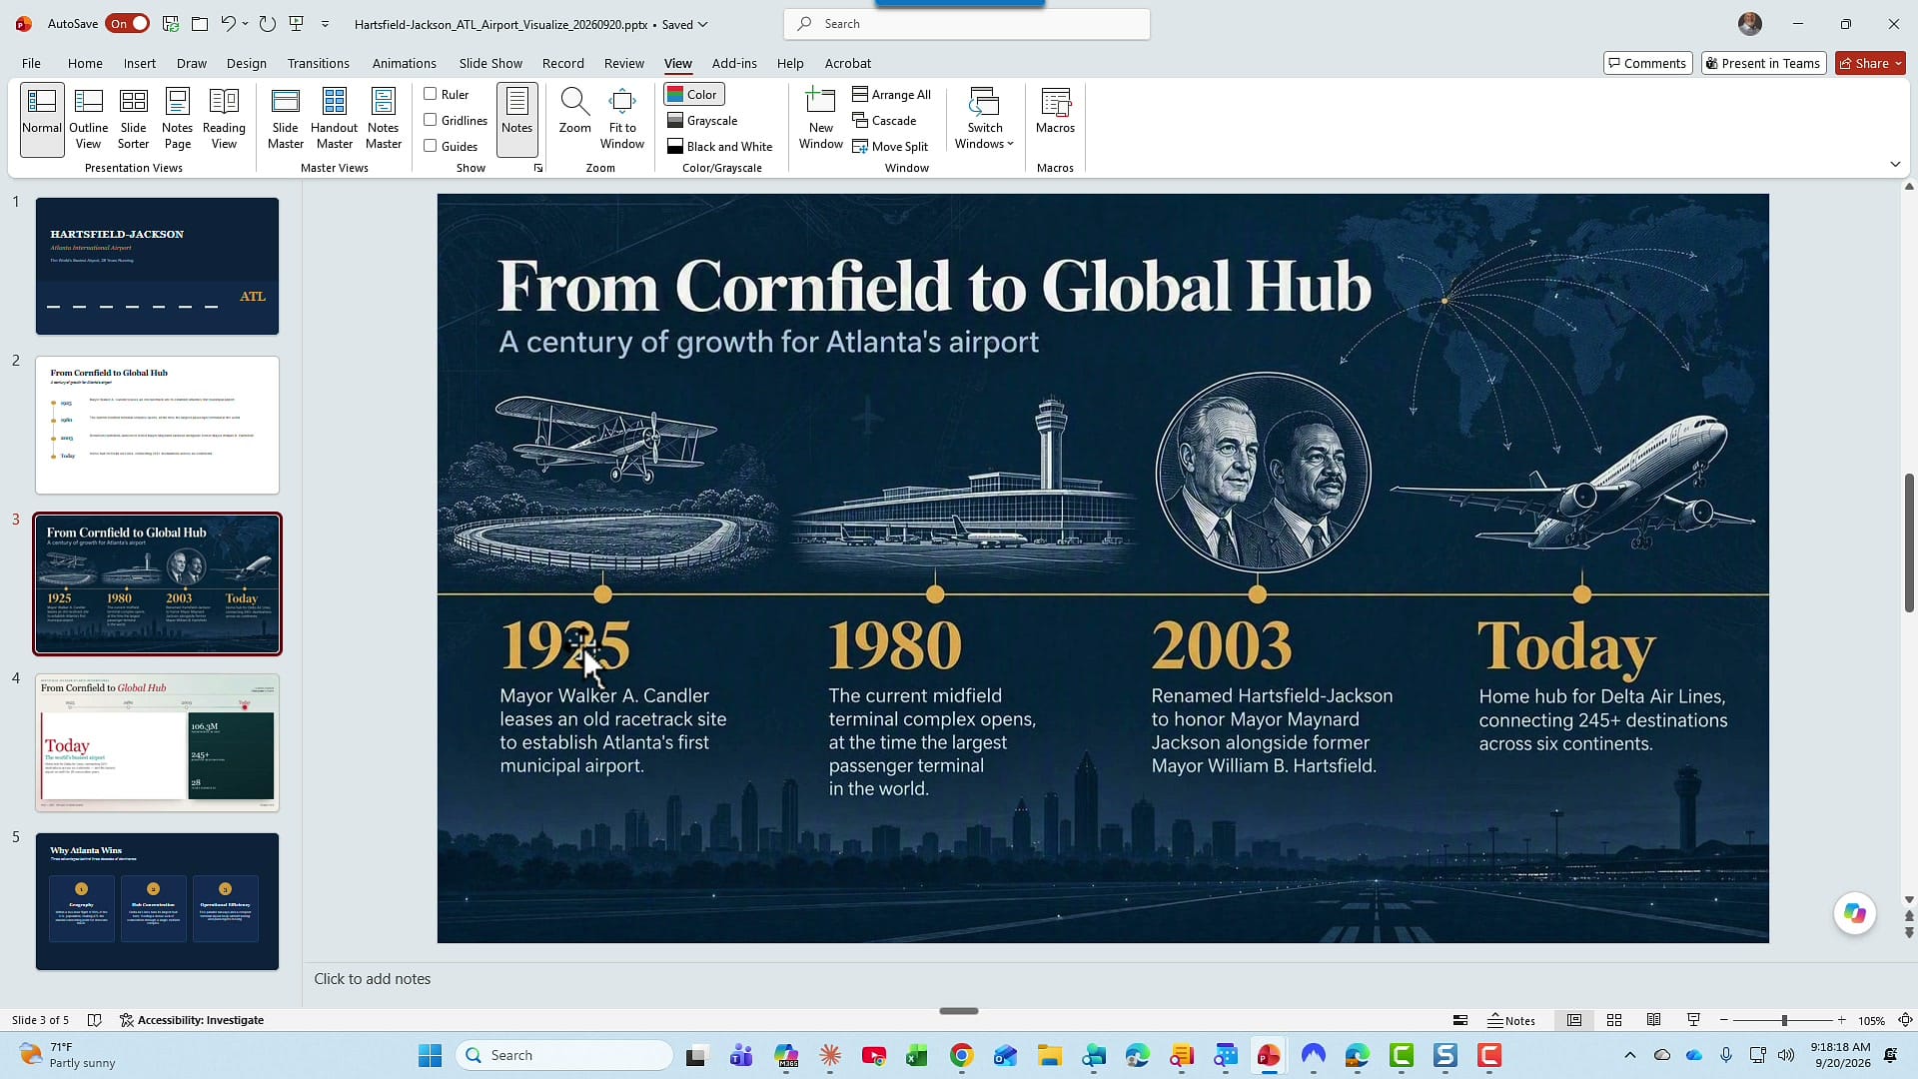
Task: Click Move Split
Action: (x=890, y=146)
